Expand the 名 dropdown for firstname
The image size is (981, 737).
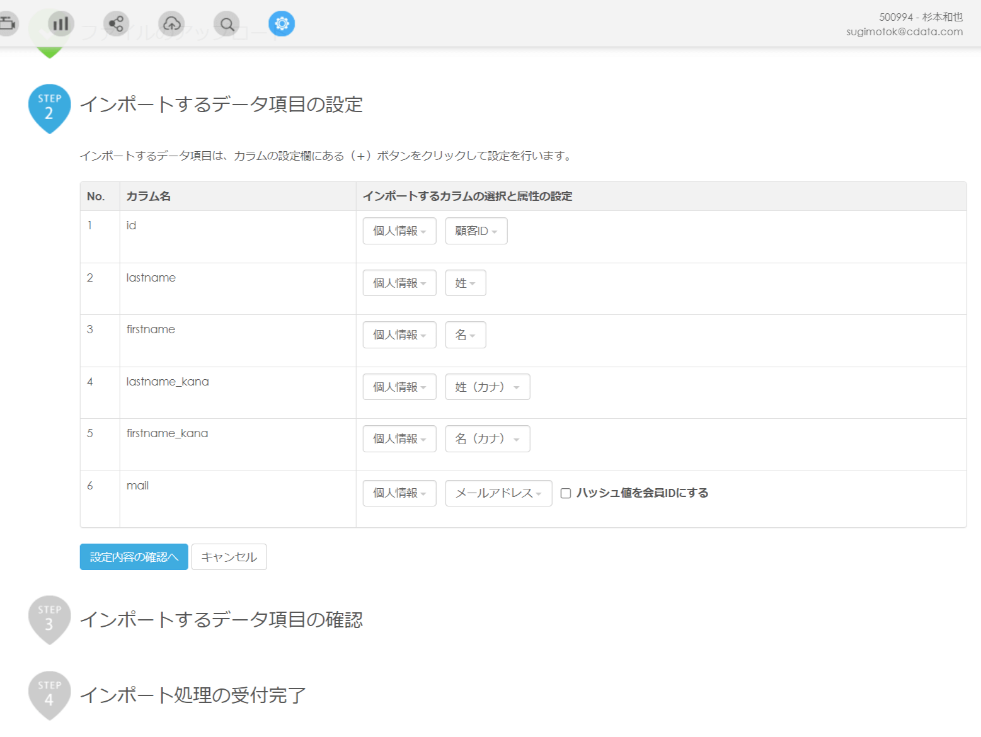coord(466,335)
